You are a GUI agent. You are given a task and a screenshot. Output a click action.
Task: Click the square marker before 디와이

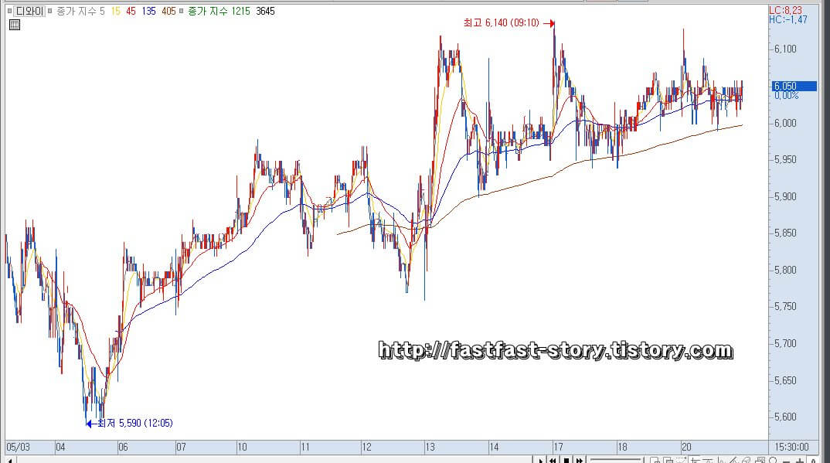tap(9, 11)
